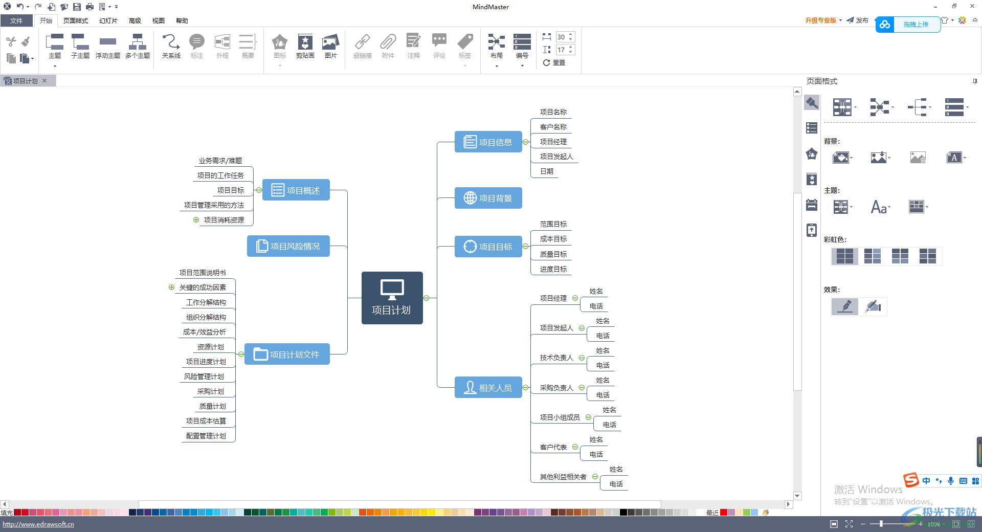This screenshot has height=532, width=982.
Task: Select the 项目背景 topic node
Action: click(488, 198)
